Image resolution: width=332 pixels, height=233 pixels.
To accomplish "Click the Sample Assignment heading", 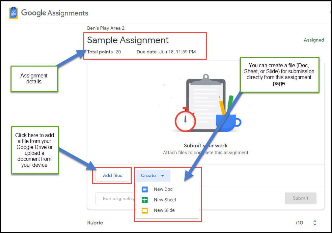I will click(128, 40).
